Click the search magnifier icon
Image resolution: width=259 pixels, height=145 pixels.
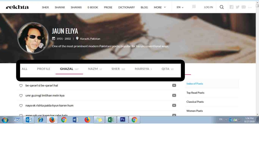tap(222, 7)
